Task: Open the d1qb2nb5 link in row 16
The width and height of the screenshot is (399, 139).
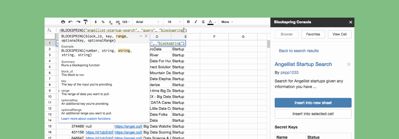Action: tap(99, 132)
